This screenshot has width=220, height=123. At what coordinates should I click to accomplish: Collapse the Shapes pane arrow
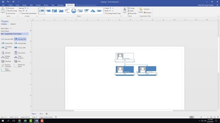coord(27,21)
